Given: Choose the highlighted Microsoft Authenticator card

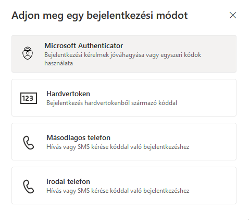Looking at the screenshot, I should [x=124, y=54].
